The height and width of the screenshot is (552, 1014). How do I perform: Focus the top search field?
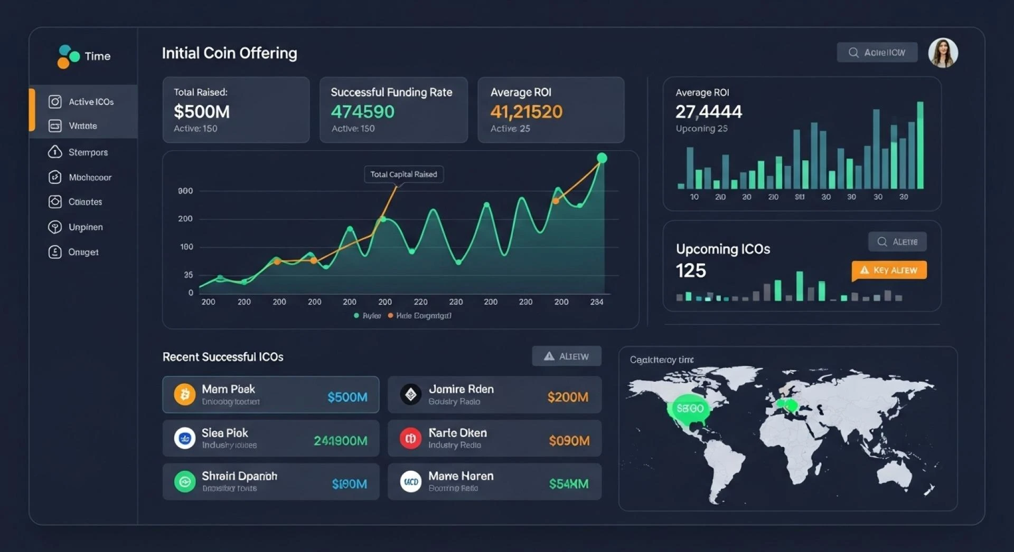point(877,53)
